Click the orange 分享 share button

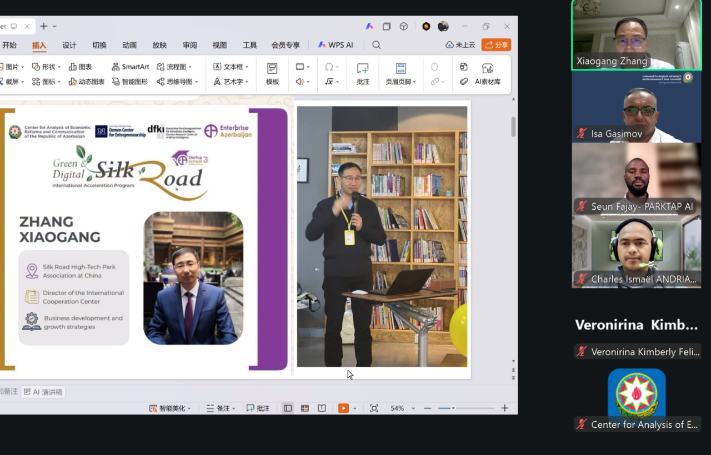(496, 45)
